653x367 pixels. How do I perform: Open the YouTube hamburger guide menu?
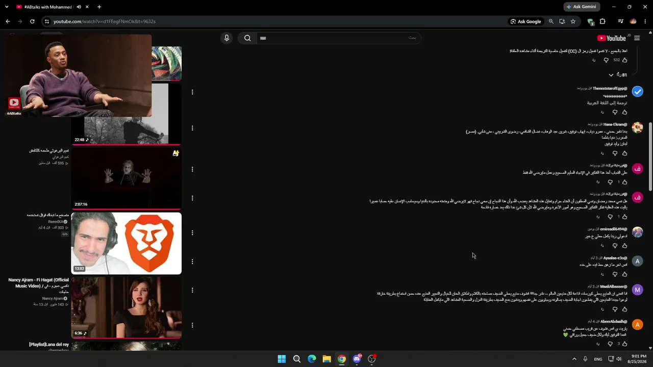coord(637,38)
